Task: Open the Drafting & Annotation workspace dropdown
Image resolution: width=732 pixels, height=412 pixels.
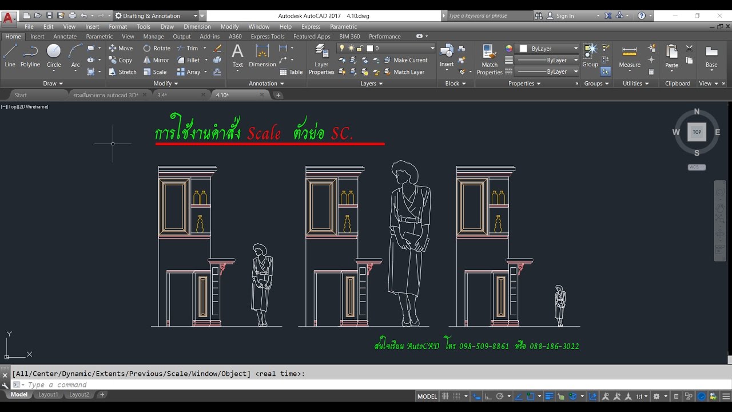Action: pos(156,15)
